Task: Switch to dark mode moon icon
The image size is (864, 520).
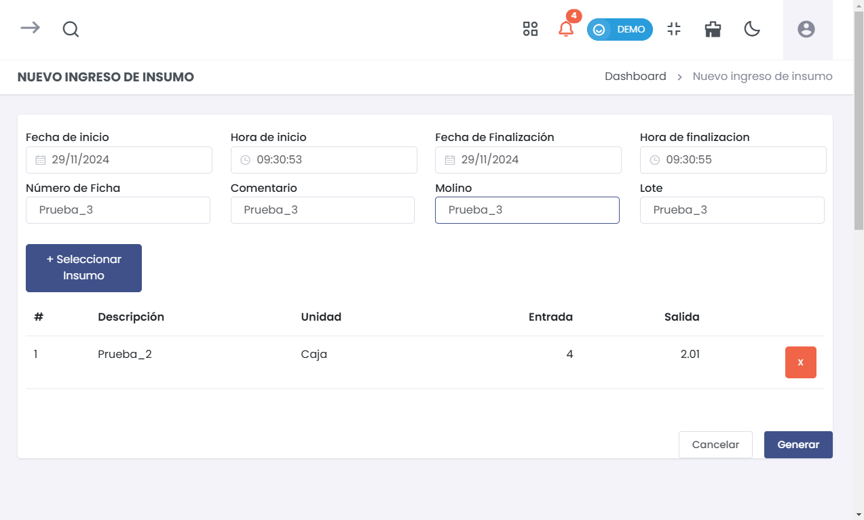Action: 751,29
